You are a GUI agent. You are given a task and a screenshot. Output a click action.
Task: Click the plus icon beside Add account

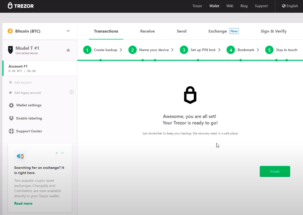(x=10, y=82)
